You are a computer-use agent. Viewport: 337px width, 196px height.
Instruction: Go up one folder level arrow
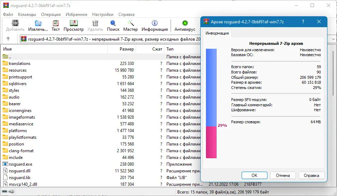click(x=8, y=39)
